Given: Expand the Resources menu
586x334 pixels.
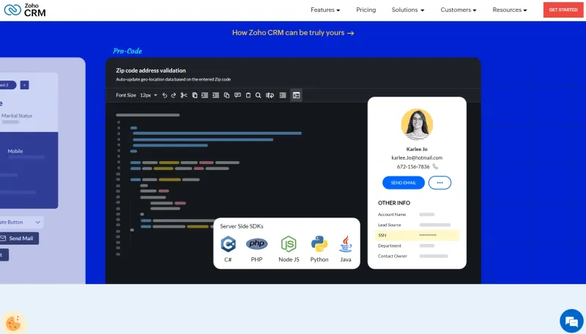Looking at the screenshot, I should click(x=509, y=10).
